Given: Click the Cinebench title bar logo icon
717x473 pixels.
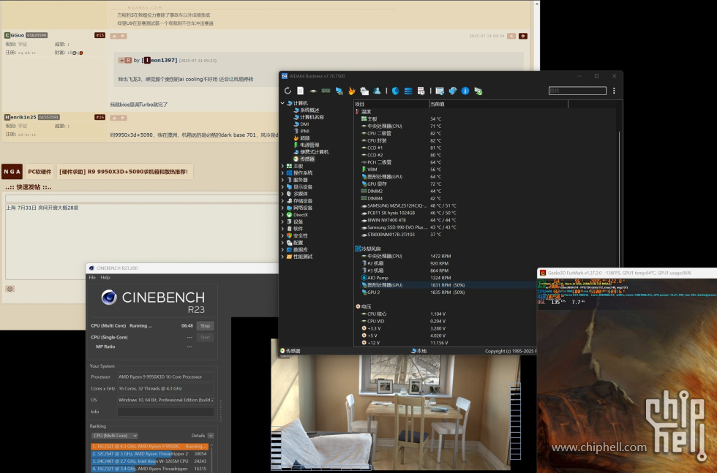Looking at the screenshot, I should pos(91,268).
